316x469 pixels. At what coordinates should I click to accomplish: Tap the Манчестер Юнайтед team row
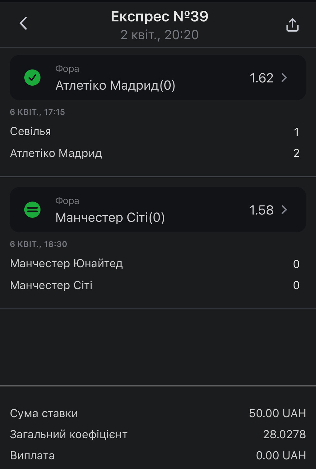pos(155,264)
